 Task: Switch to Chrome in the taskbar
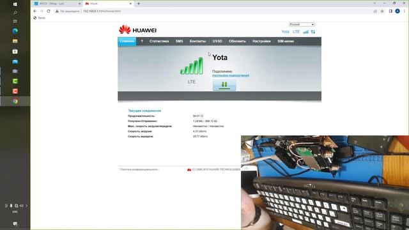(15, 101)
